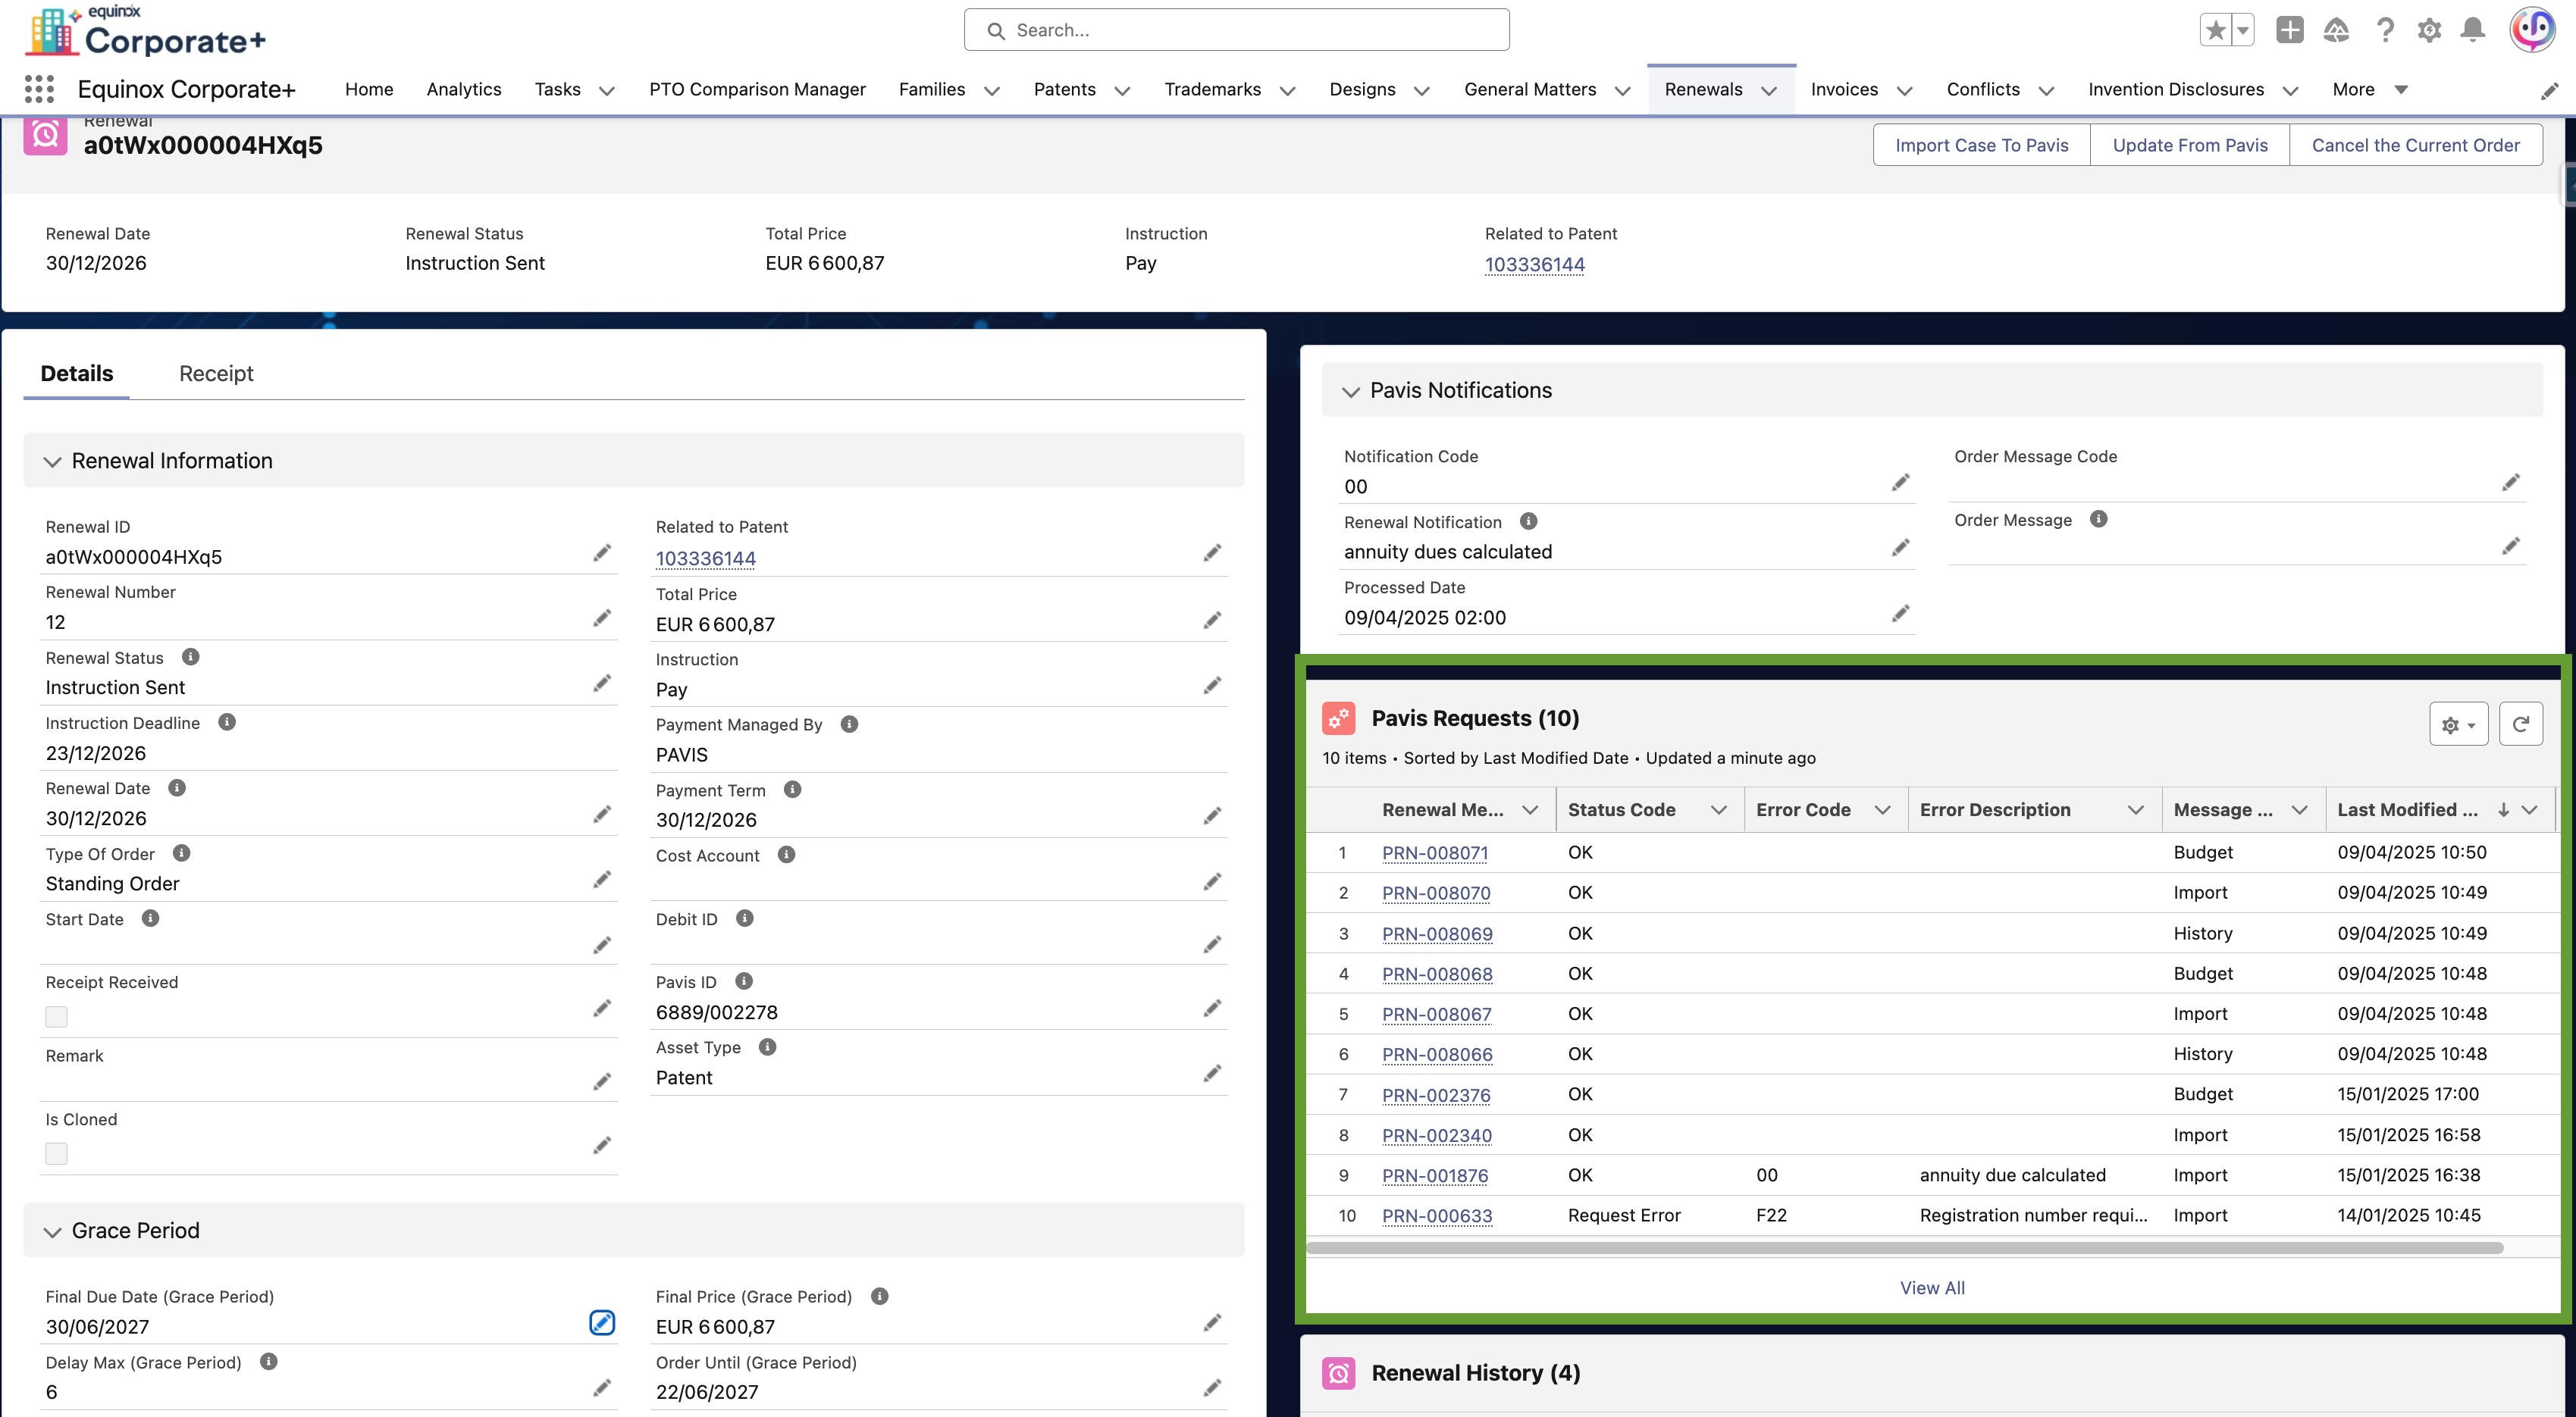
Task: Open the Setup gear icon
Action: [x=2429, y=30]
